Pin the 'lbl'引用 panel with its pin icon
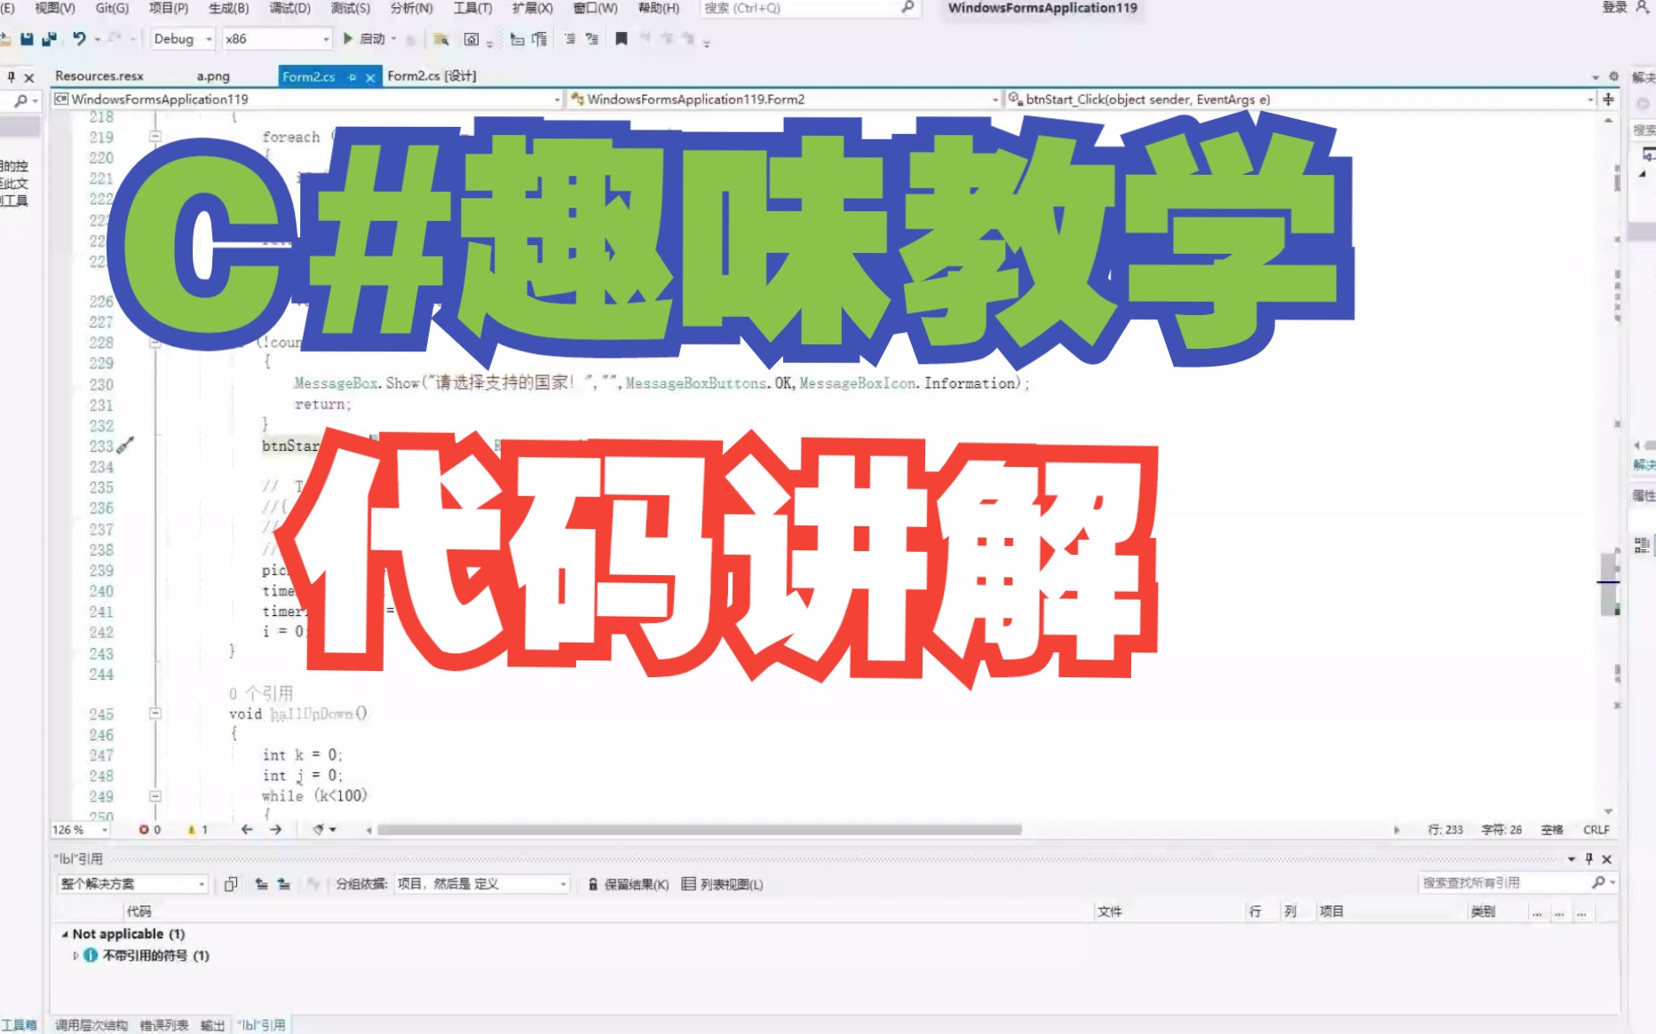 pyautogui.click(x=1589, y=859)
